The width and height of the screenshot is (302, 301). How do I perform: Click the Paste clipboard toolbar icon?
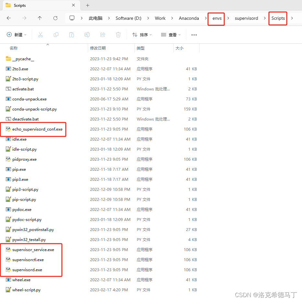[72, 35]
